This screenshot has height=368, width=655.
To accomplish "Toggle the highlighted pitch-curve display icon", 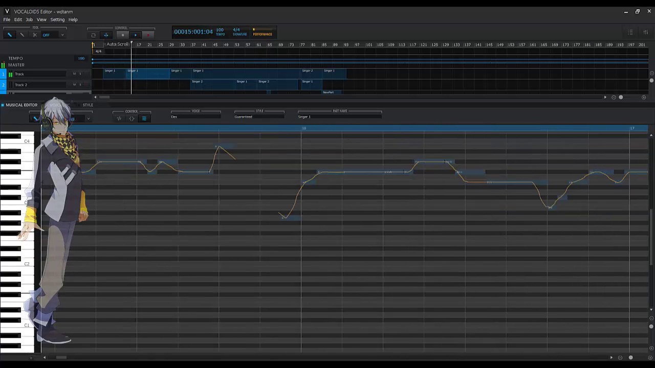I will point(144,119).
